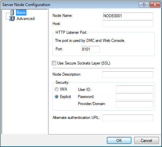Click the Password input field
Image resolution: width=162 pixels, height=147 pixels.
pos(135,97)
